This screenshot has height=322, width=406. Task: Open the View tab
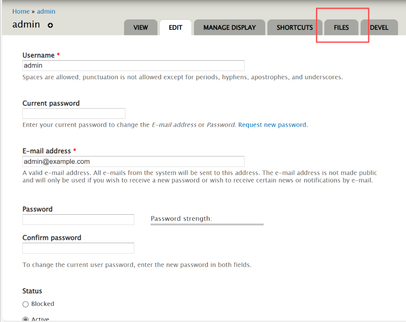pyautogui.click(x=141, y=27)
